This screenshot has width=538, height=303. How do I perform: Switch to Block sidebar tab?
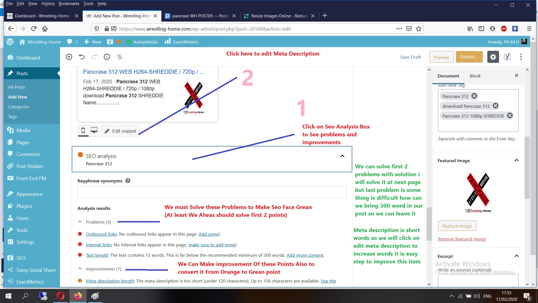pyautogui.click(x=475, y=76)
